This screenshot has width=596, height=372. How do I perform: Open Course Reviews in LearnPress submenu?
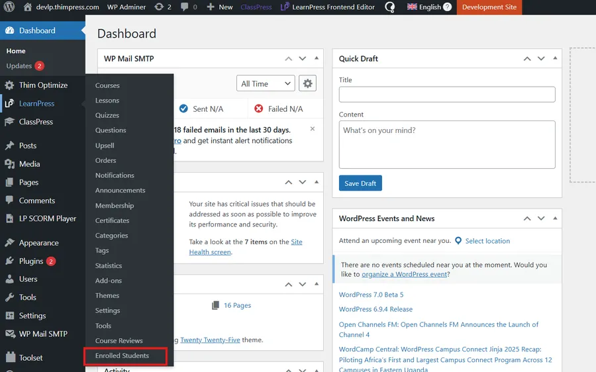[x=119, y=341]
